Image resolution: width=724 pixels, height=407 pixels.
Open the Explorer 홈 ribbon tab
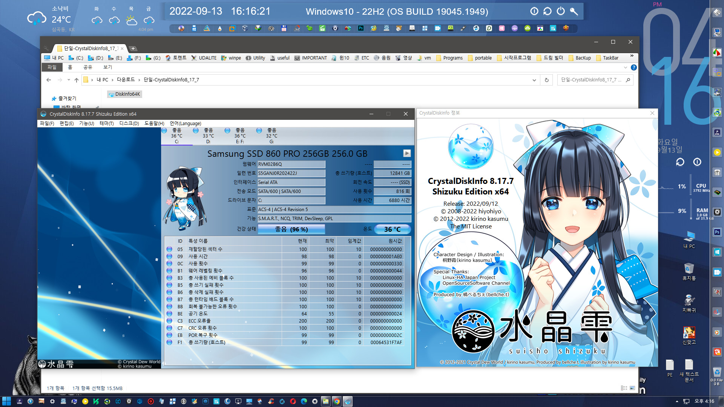point(70,67)
